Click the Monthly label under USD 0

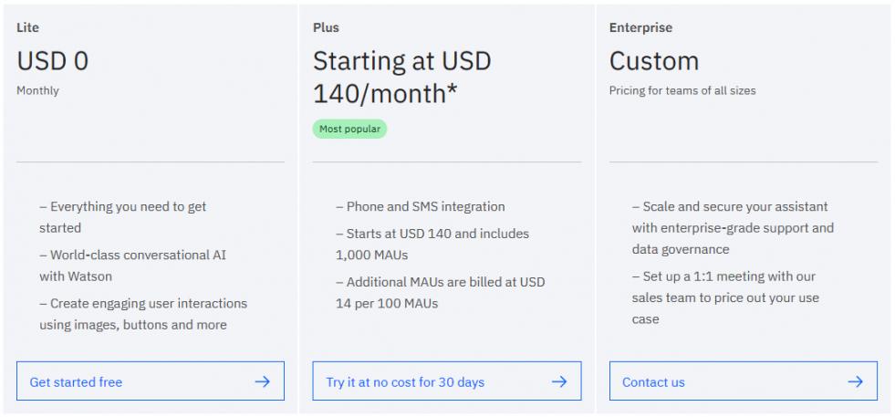(37, 91)
